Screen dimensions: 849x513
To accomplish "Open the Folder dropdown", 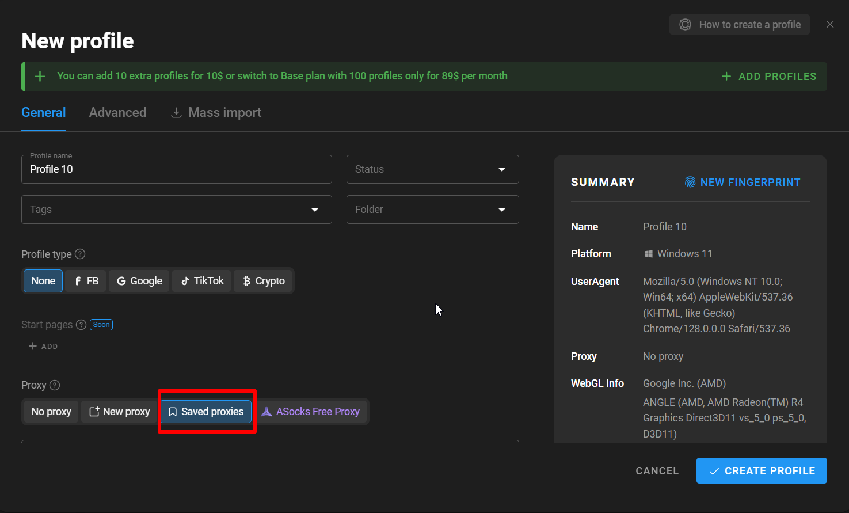I will tap(432, 210).
